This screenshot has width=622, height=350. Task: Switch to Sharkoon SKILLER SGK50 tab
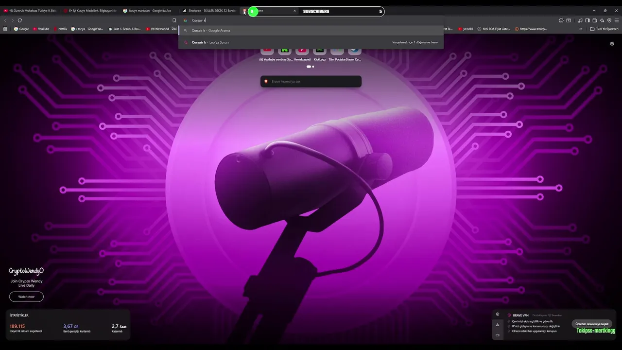click(209, 11)
